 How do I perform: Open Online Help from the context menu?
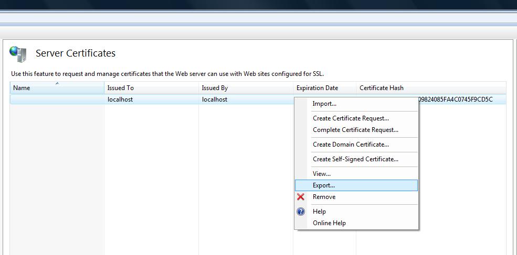[x=329, y=223]
